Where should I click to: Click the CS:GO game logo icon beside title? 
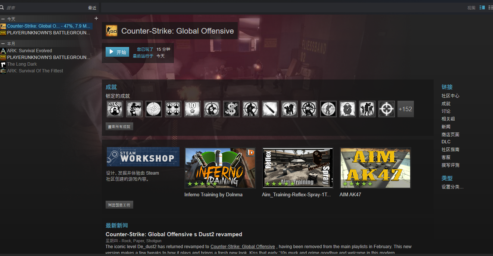[112, 31]
